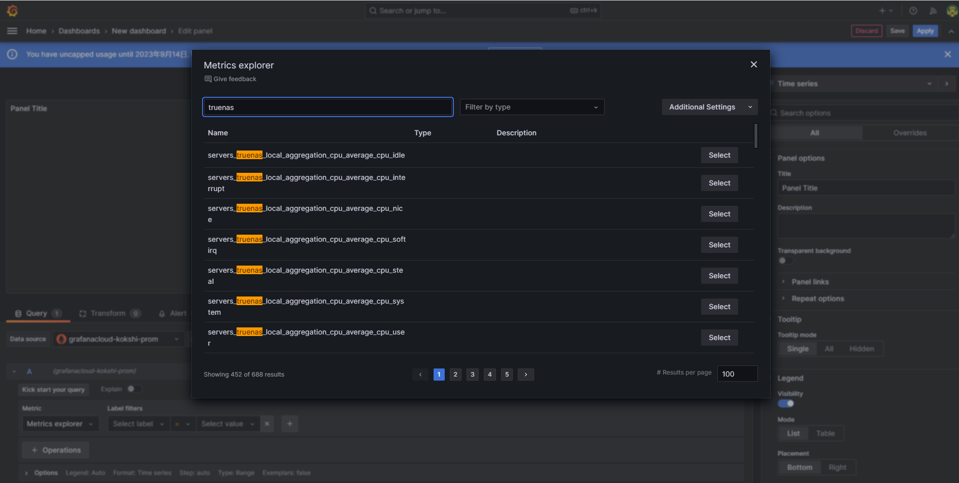959x483 pixels.
Task: Collapse options pane with right arrow
Action: 947,84
